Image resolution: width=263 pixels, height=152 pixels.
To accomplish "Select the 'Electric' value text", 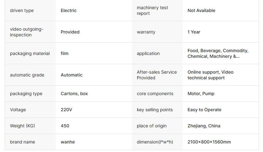I will [x=69, y=10].
